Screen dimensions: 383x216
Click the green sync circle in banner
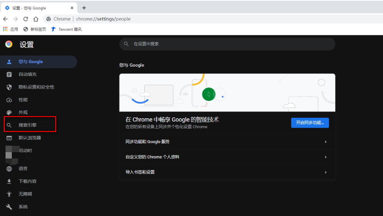point(209,94)
